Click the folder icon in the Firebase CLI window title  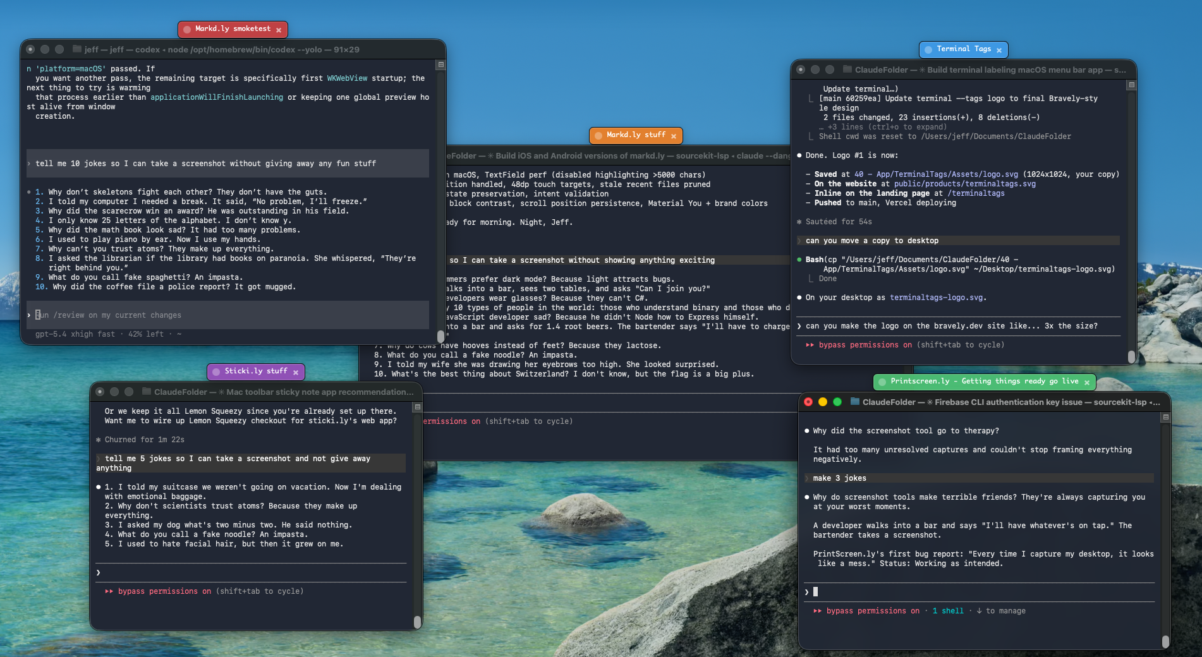tap(855, 402)
